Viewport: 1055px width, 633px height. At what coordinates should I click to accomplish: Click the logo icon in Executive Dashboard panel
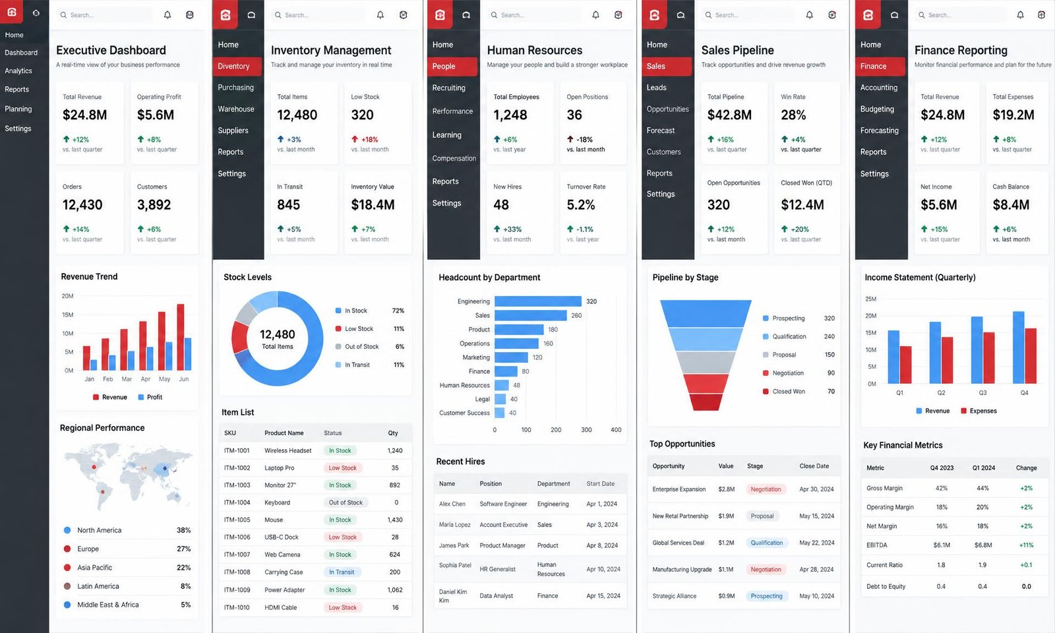[x=11, y=13]
